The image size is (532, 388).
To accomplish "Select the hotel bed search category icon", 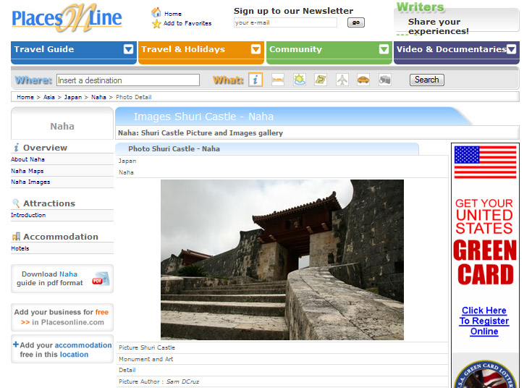I will tap(278, 80).
